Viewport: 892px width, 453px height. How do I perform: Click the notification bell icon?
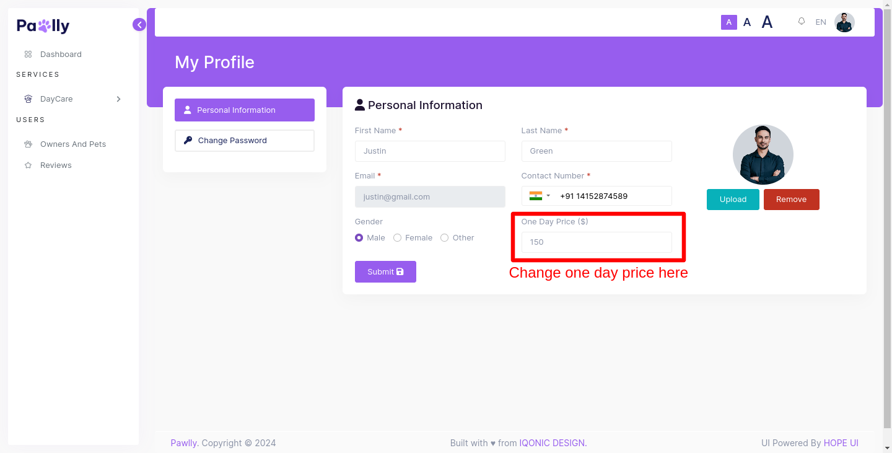click(802, 22)
